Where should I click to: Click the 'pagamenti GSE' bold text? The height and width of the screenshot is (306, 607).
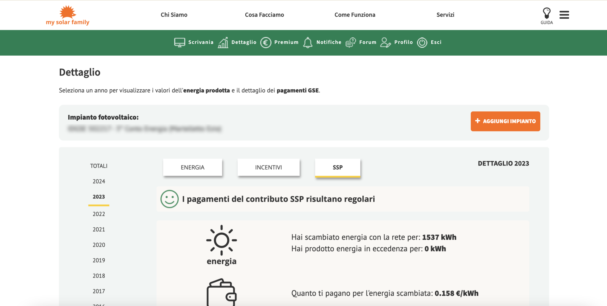click(x=297, y=91)
